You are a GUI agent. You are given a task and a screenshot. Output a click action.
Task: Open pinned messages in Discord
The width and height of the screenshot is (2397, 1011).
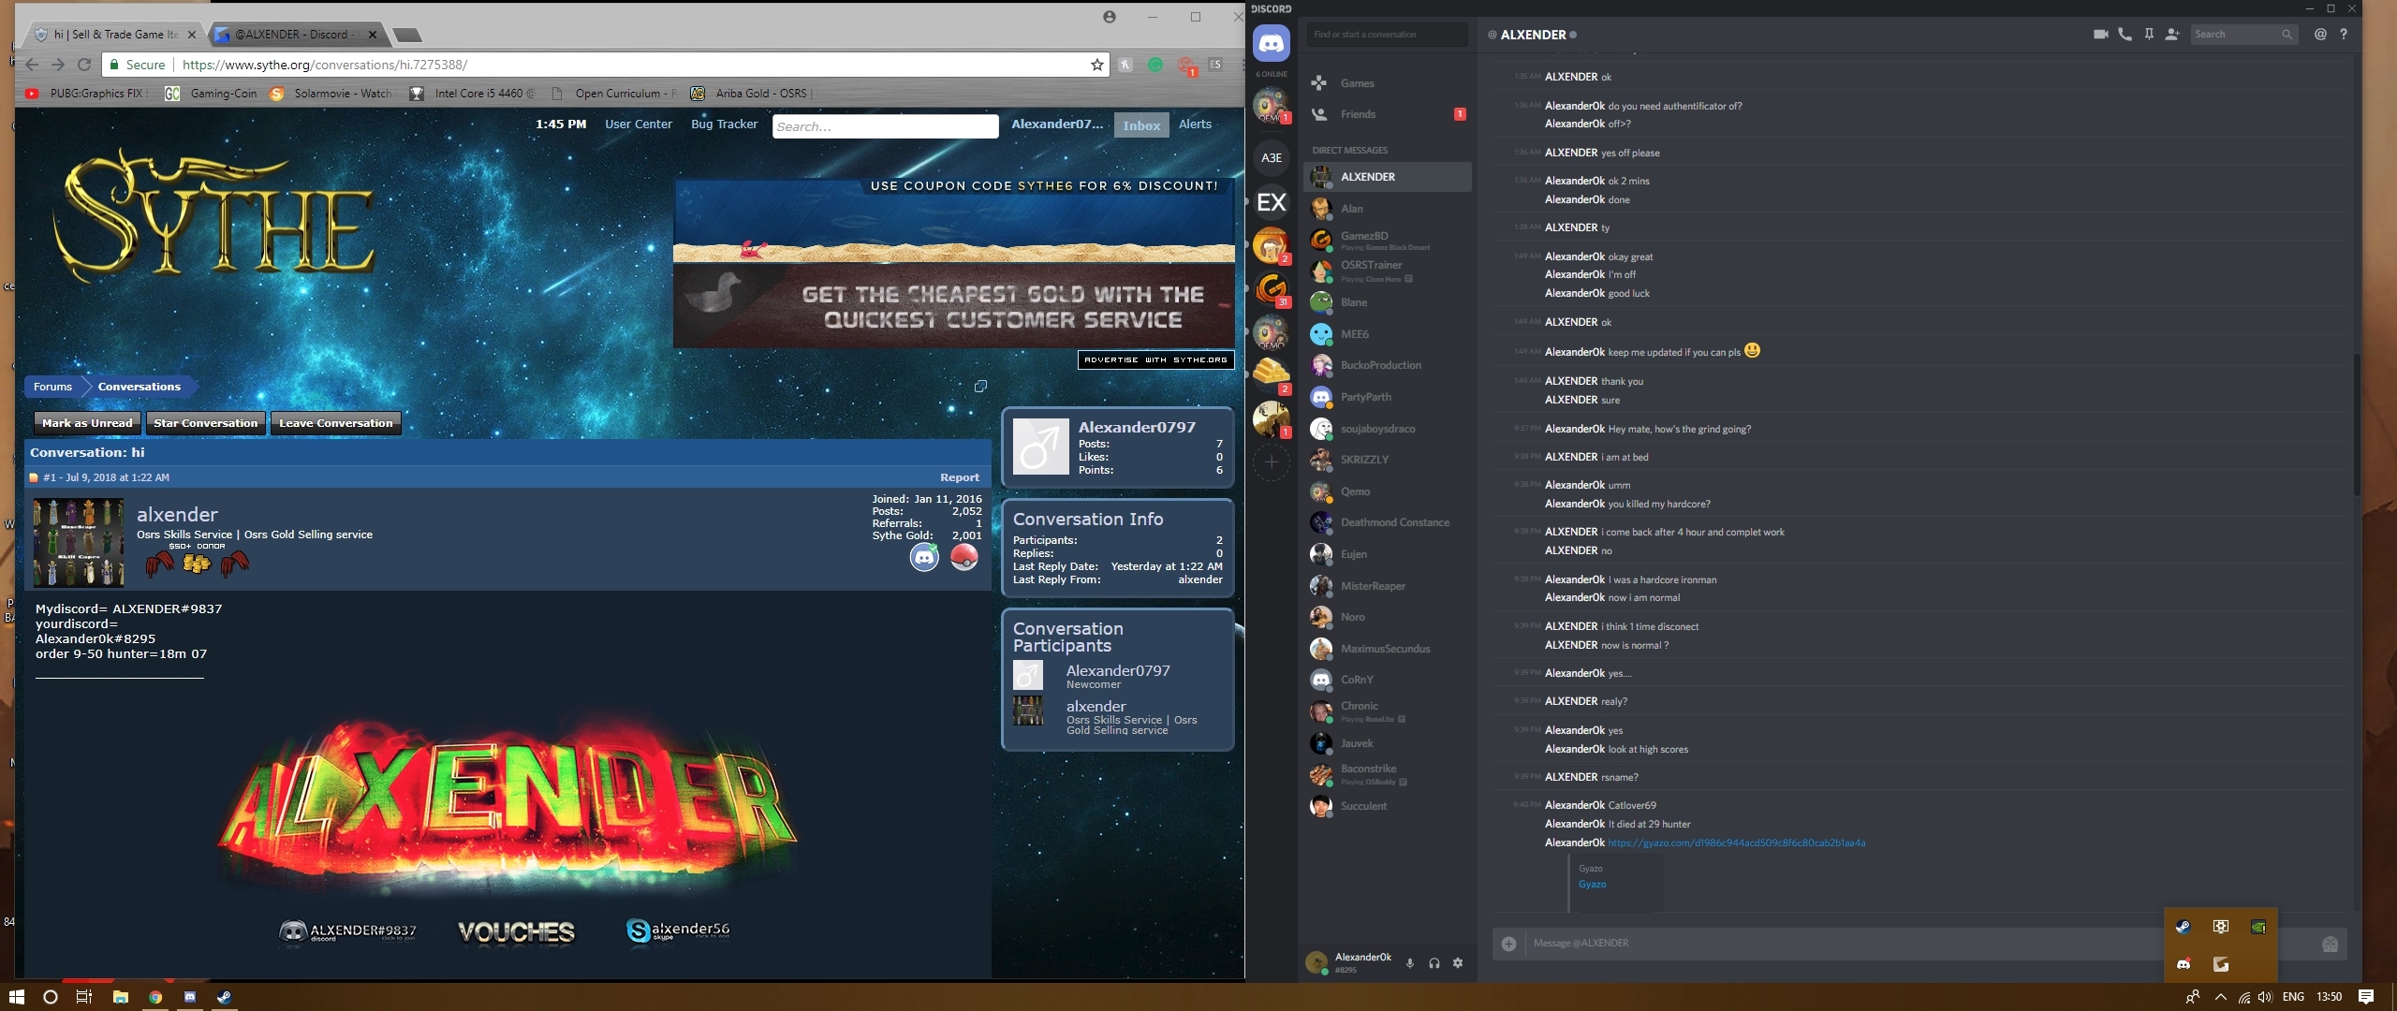coord(2149,35)
